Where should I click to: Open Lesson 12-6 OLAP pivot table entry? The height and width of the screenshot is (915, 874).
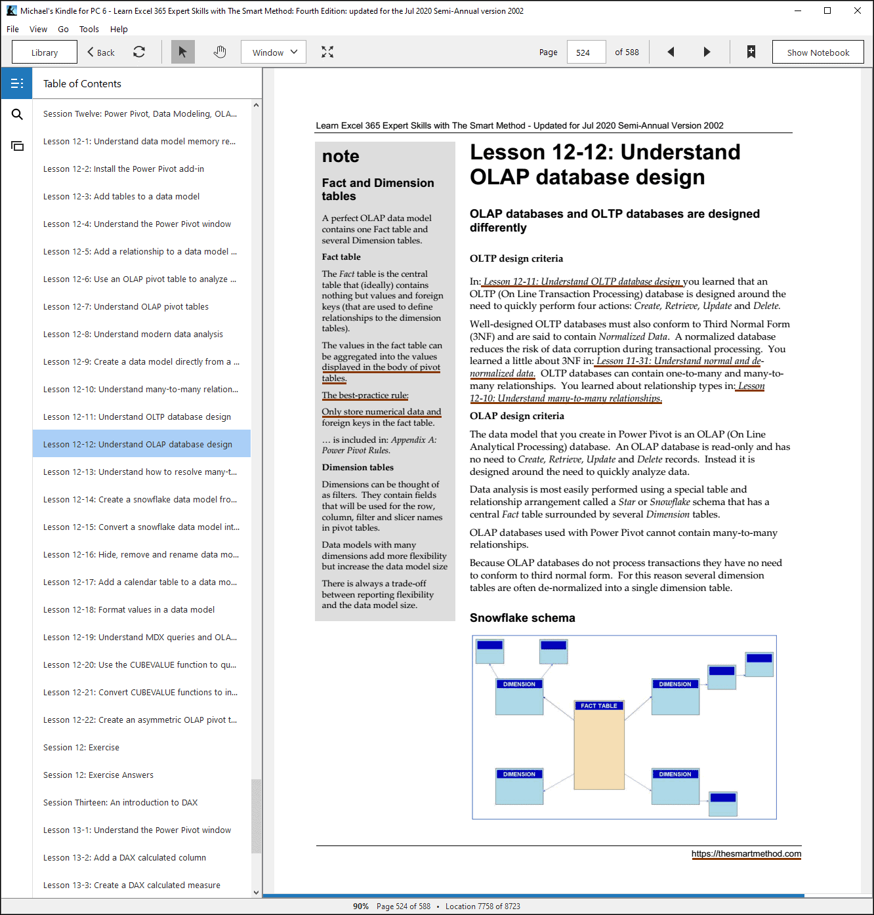tap(142, 279)
